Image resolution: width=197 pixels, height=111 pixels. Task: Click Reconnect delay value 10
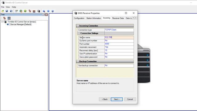click(119, 51)
